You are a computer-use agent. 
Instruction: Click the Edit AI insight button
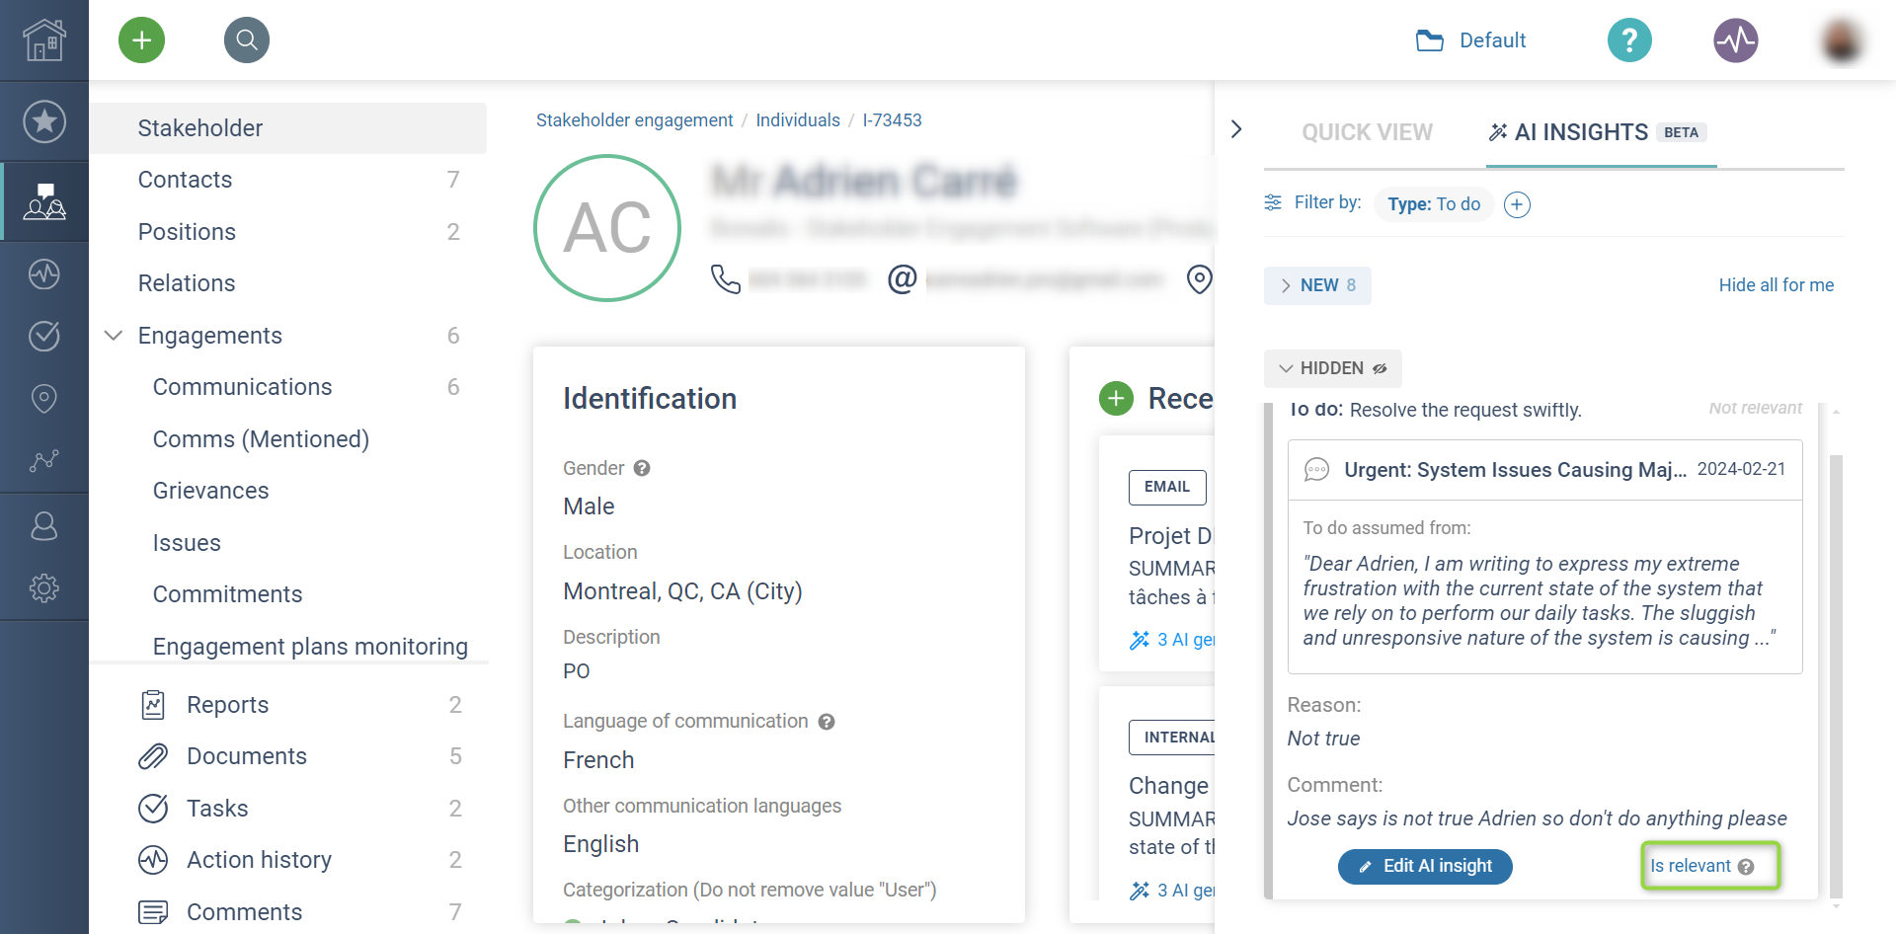(x=1425, y=866)
